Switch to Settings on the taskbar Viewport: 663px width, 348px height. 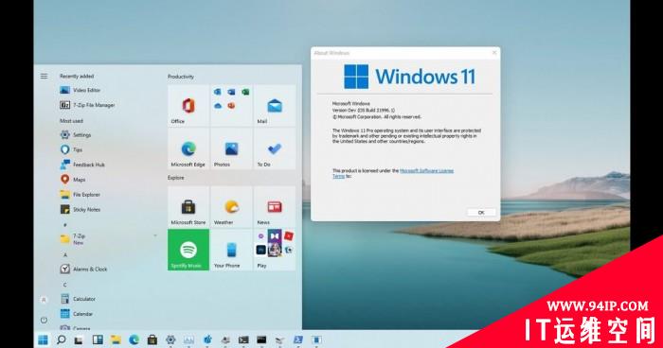[x=170, y=339]
